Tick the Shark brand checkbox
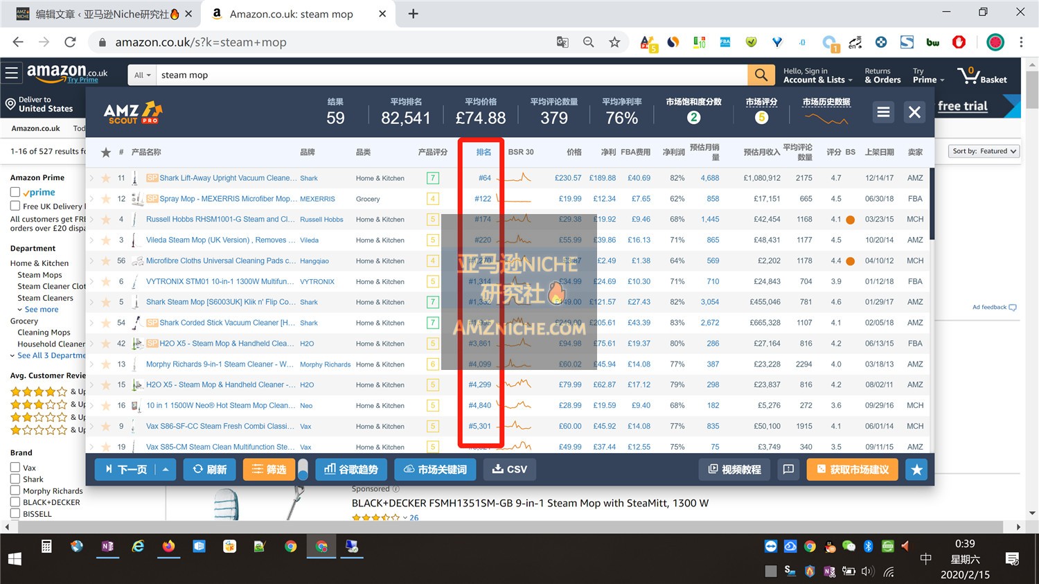The width and height of the screenshot is (1039, 584). (15, 479)
